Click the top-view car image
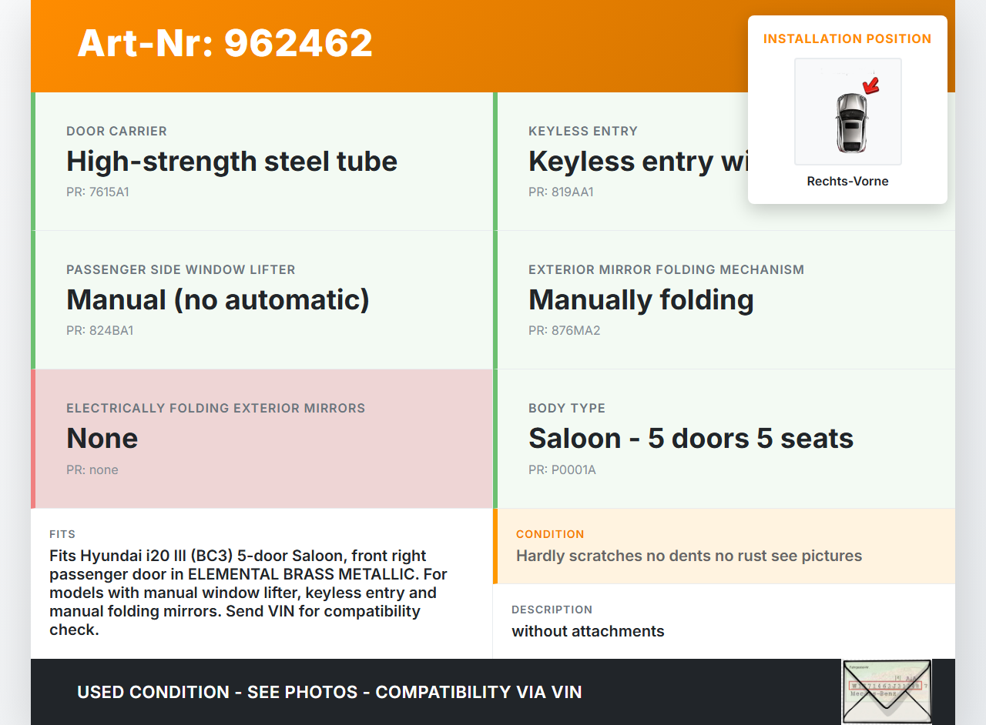 coord(850,123)
